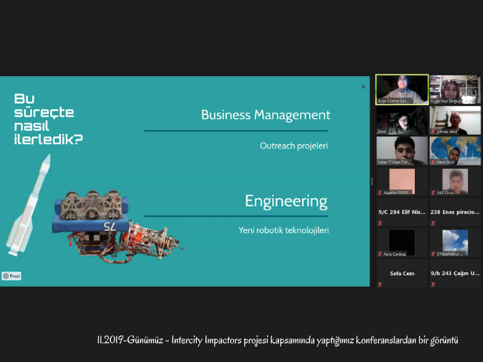The height and width of the screenshot is (362, 483).
Task: Click muted mic icon on Alaattin PEKD tile
Action: [380, 192]
